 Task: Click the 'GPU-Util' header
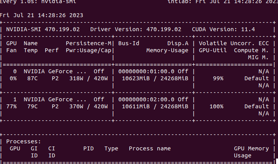tap(213, 50)
